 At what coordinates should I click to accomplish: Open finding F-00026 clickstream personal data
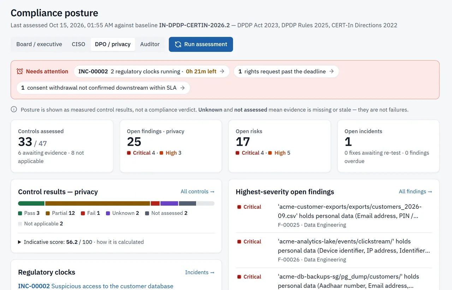pyautogui.click(x=334, y=250)
